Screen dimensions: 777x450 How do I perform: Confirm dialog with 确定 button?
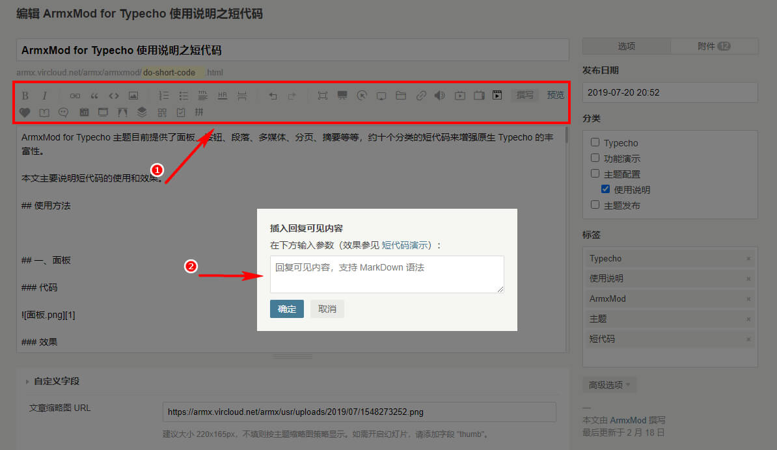[x=287, y=309]
